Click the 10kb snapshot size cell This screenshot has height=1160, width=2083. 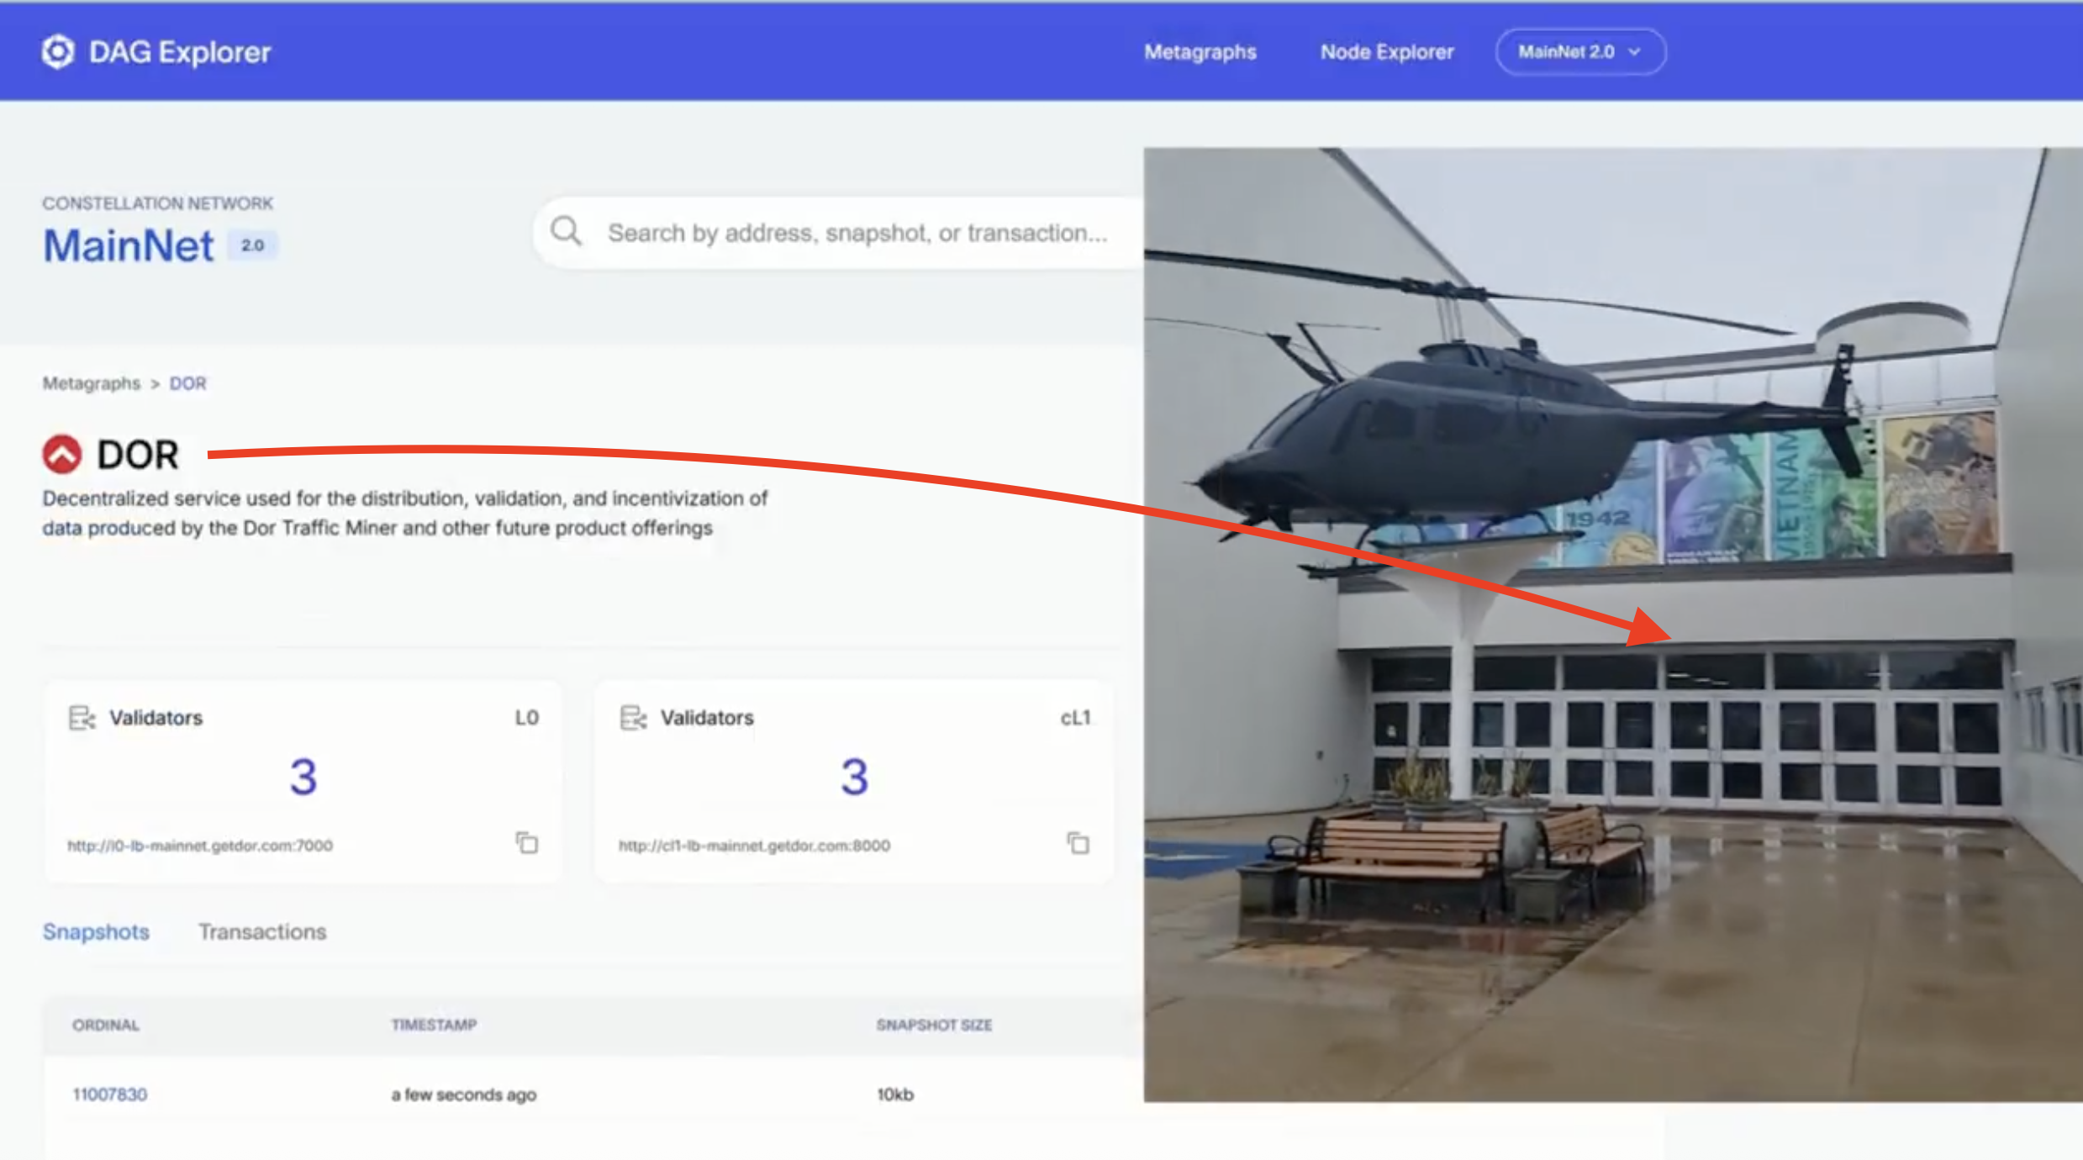click(895, 1094)
